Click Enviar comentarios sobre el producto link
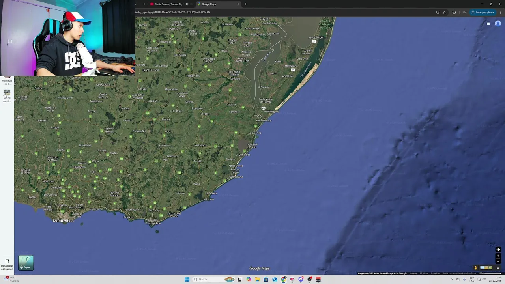 [x=459, y=273]
